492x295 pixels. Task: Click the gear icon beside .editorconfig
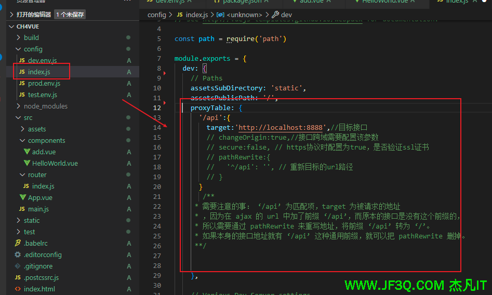(x=18, y=254)
